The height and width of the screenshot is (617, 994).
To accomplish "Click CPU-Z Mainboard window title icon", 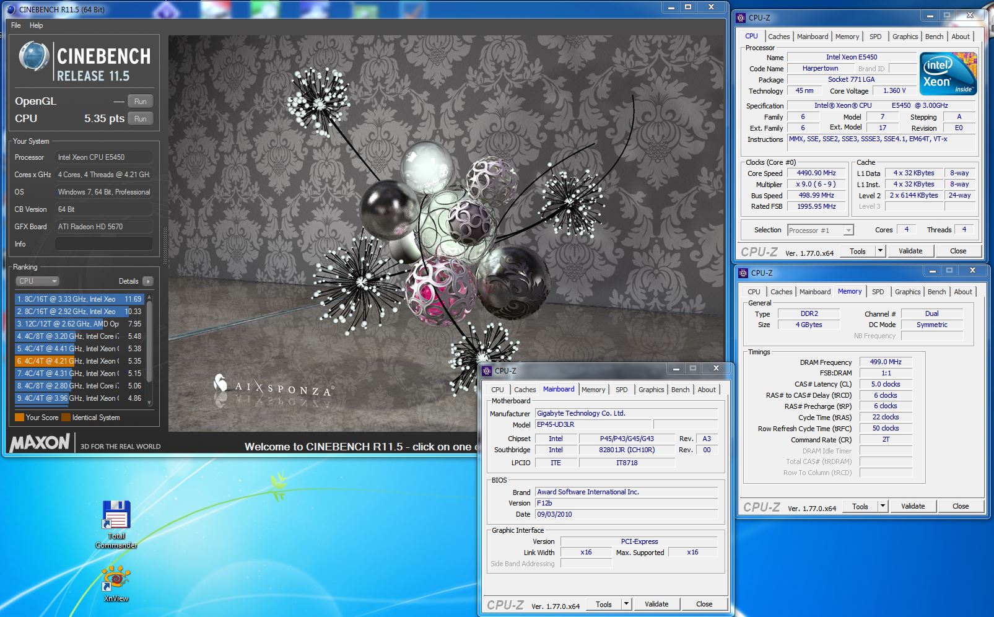I will pyautogui.click(x=487, y=370).
